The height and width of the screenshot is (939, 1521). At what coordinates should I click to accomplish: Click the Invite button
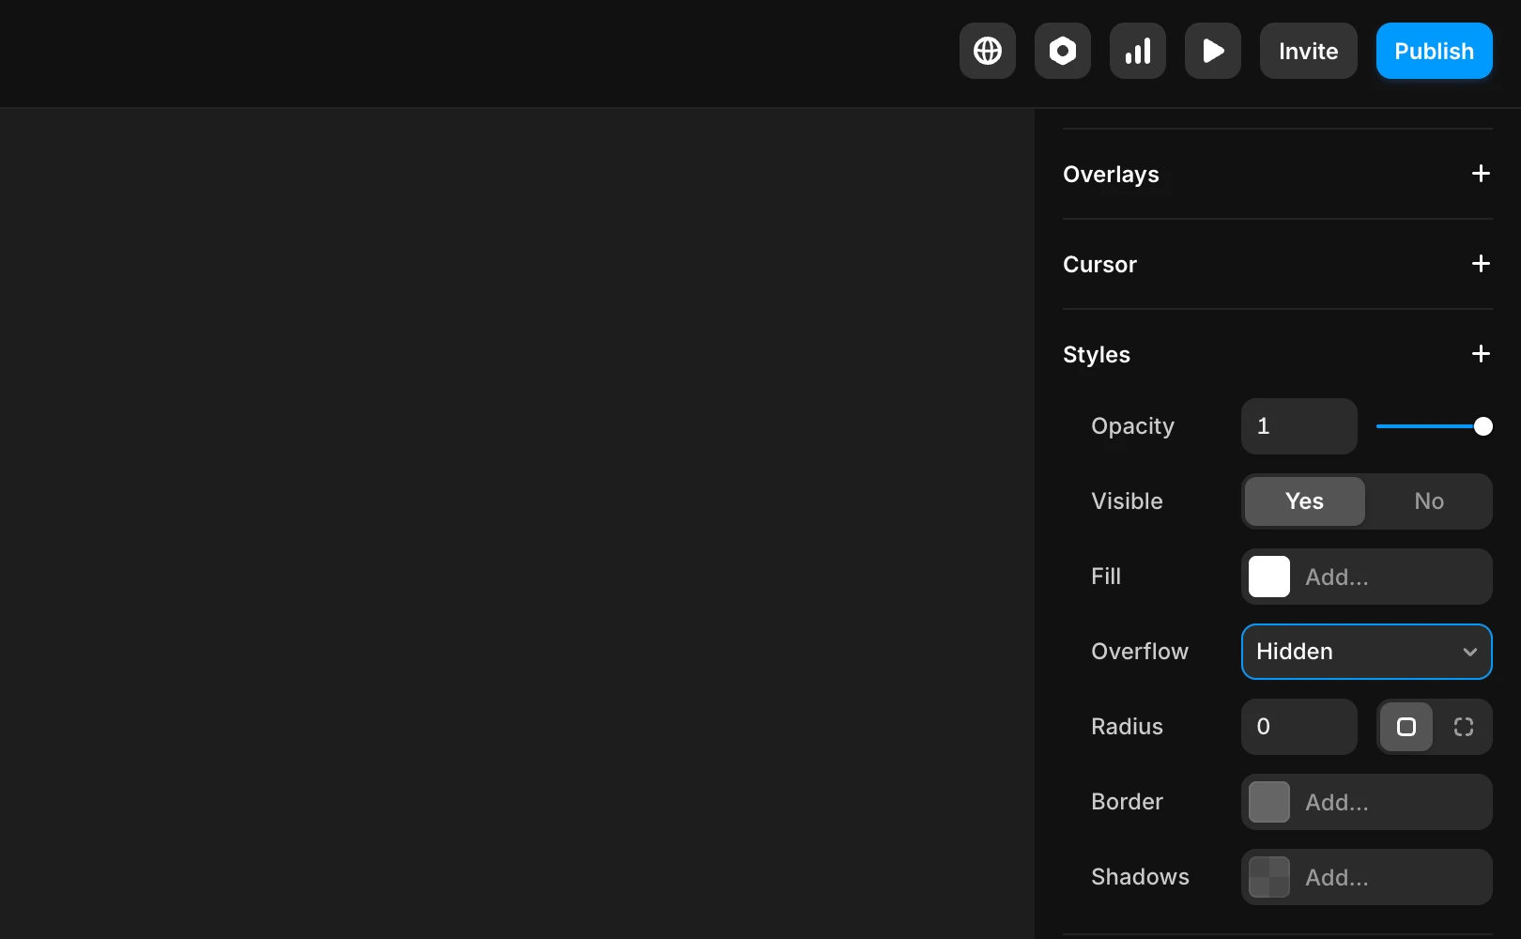1309,51
